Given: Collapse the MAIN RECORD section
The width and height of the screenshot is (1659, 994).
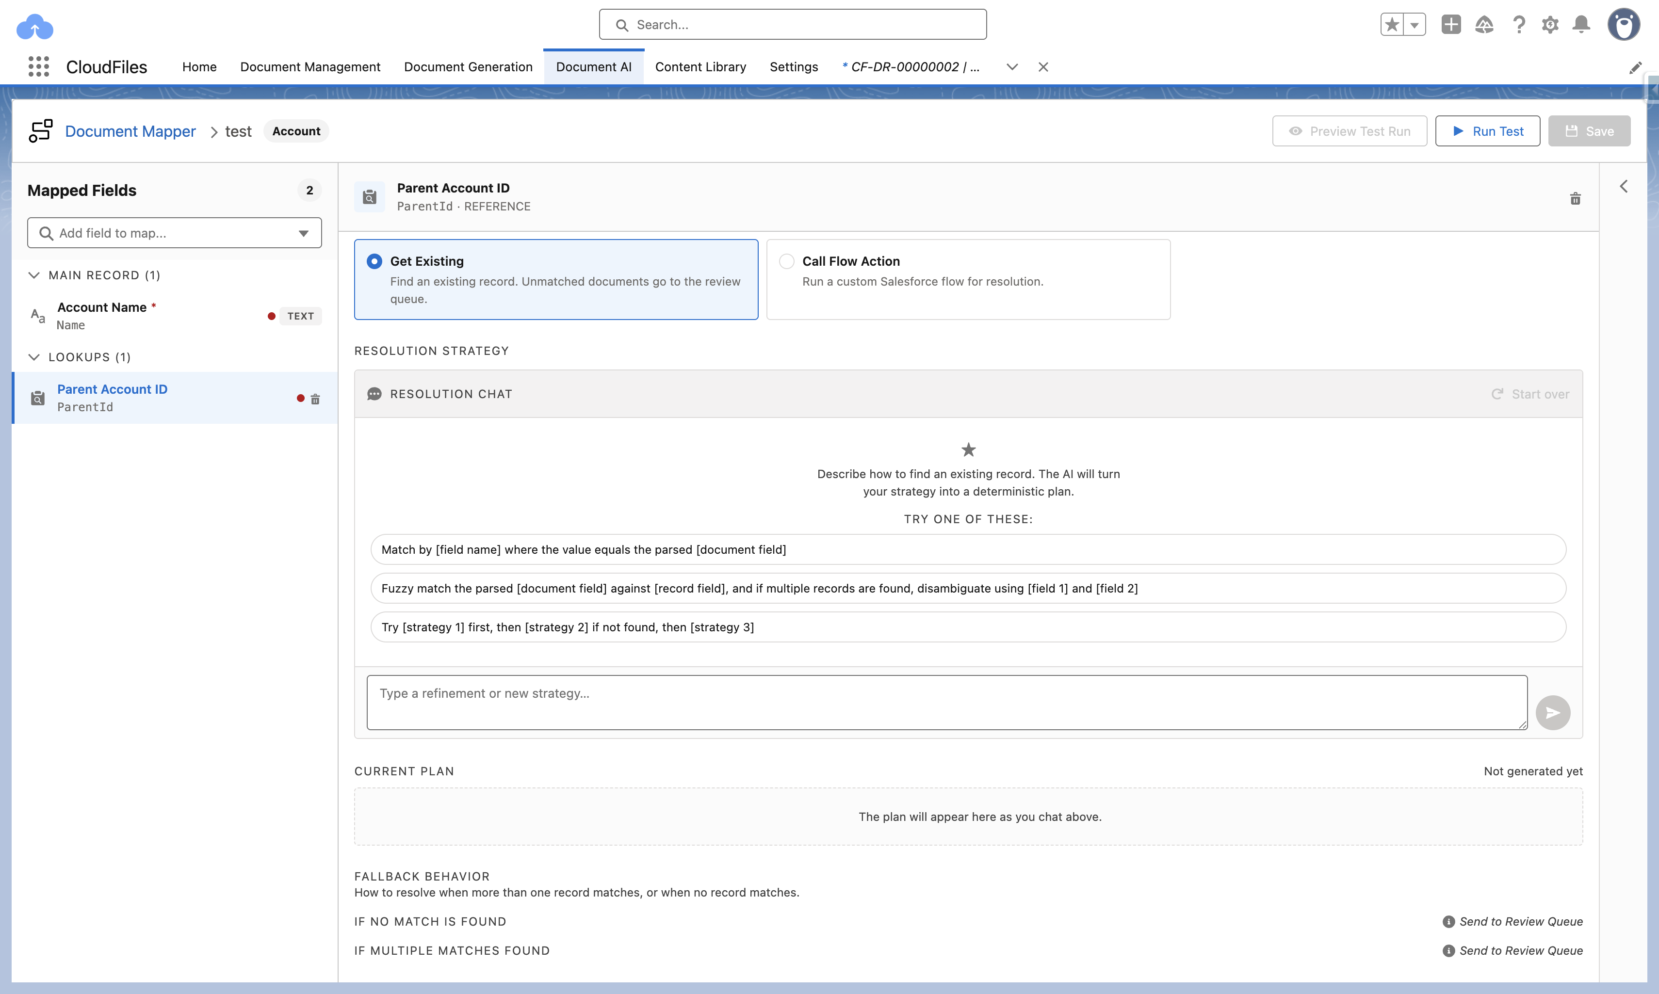Looking at the screenshot, I should [34, 275].
